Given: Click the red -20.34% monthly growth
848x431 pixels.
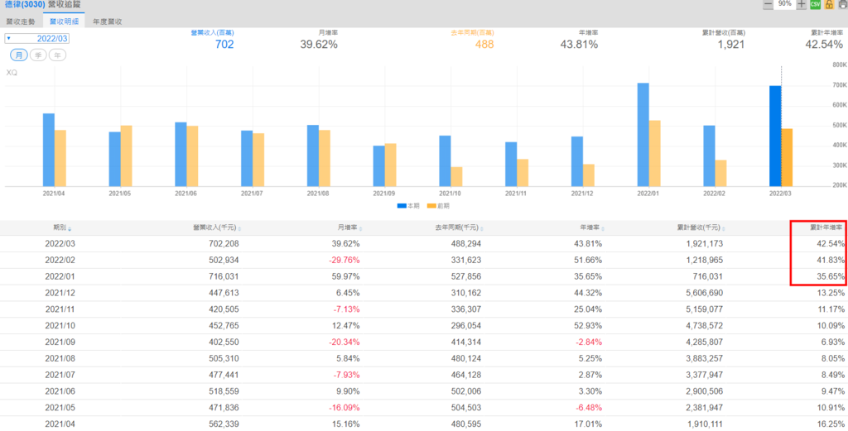Looking at the screenshot, I should pos(344,342).
